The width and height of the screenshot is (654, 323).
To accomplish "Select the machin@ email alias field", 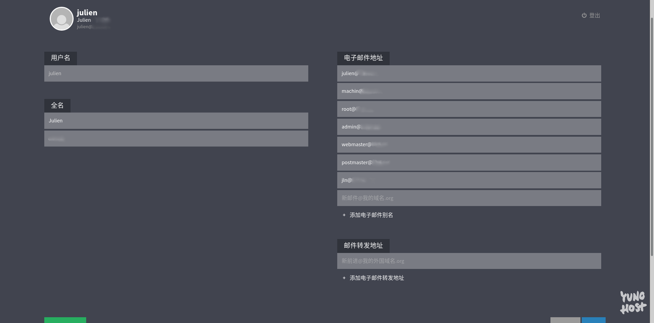I will pos(469,91).
